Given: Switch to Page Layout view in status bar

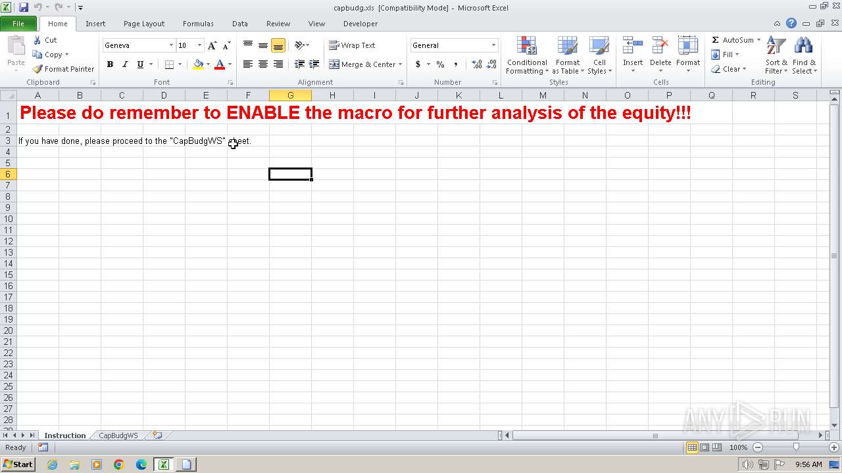Looking at the screenshot, I should coord(705,447).
